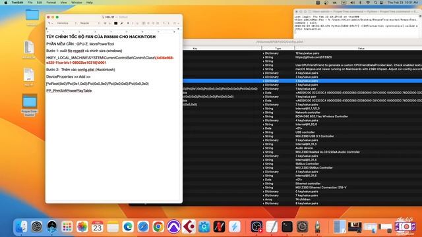
Task: Open Terminal from the Dock
Action: (x=287, y=226)
